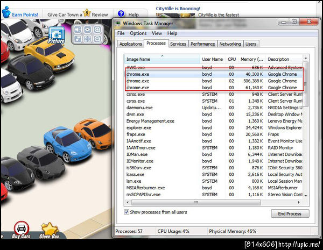Viewport: 323px width, 250px height.
Task: Select the MSIAfterburner.exe process row
Action: (214, 188)
